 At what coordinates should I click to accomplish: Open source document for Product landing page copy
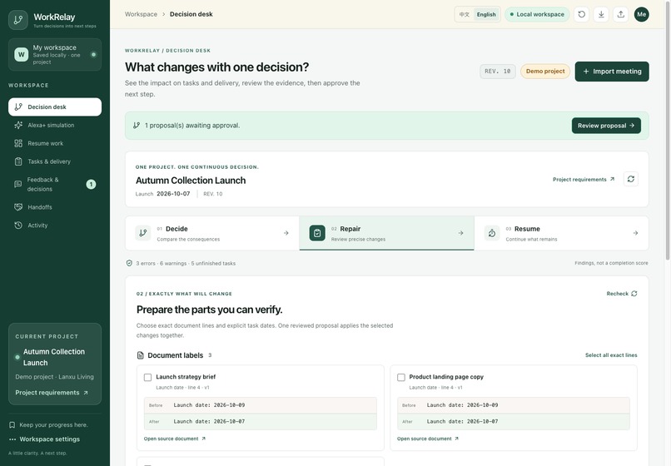[x=428, y=439]
